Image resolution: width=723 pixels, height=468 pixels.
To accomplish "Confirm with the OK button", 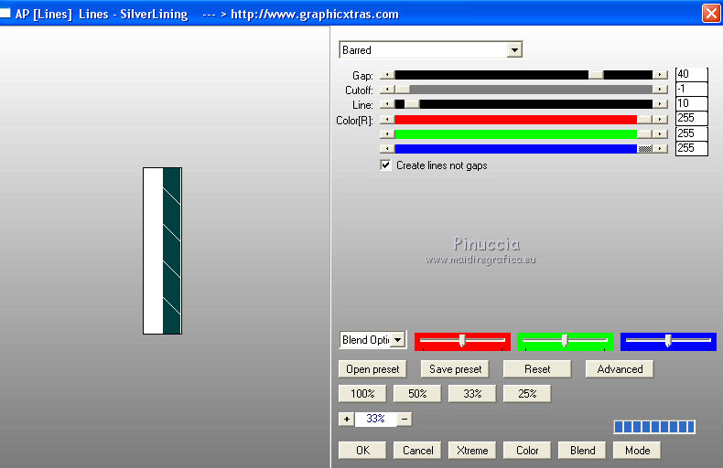I will [x=362, y=451].
